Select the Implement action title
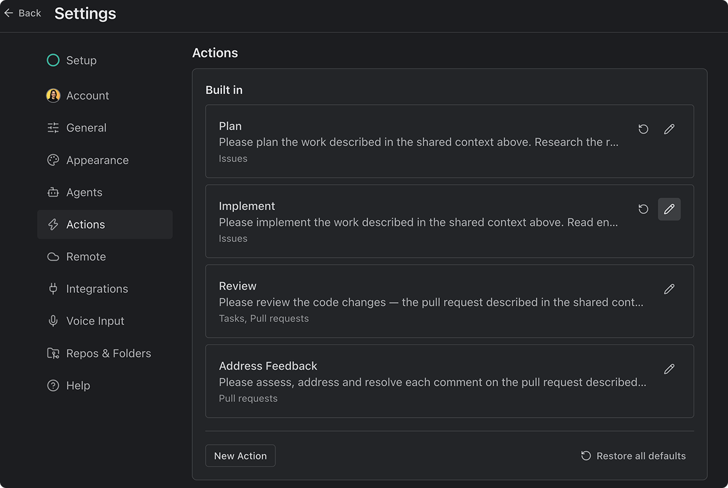Screen dimensions: 728x488 pos(247,206)
